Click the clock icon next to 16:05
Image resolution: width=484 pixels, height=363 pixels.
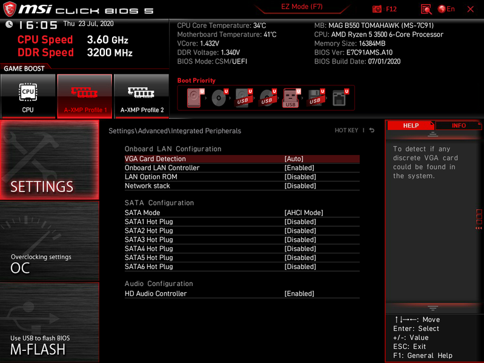9,24
